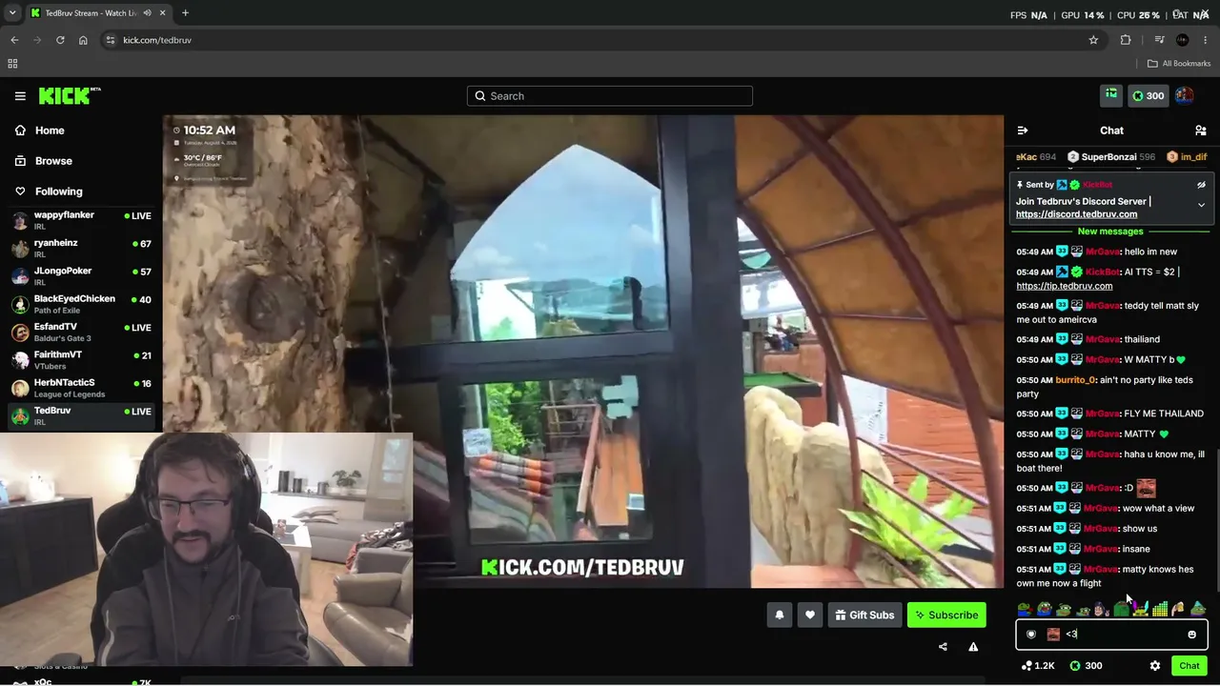The image size is (1220, 686).
Task: Open the emote picker smiley icon
Action: 1191,635
